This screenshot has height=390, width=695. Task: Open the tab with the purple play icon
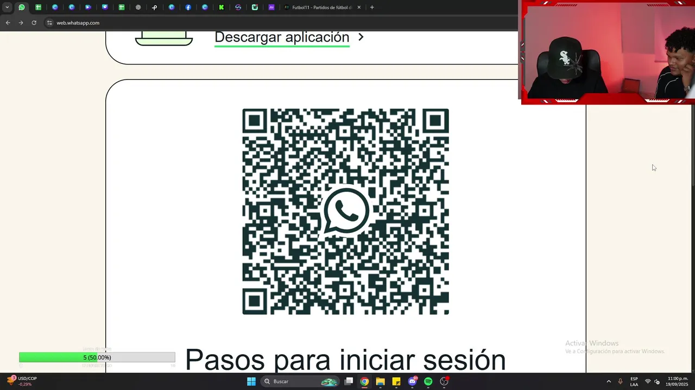coord(88,8)
